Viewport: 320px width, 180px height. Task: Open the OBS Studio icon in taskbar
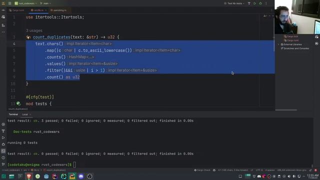coord(89,176)
